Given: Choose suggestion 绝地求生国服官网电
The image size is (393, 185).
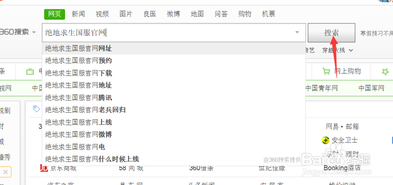Looking at the screenshot, I should tap(174, 147).
